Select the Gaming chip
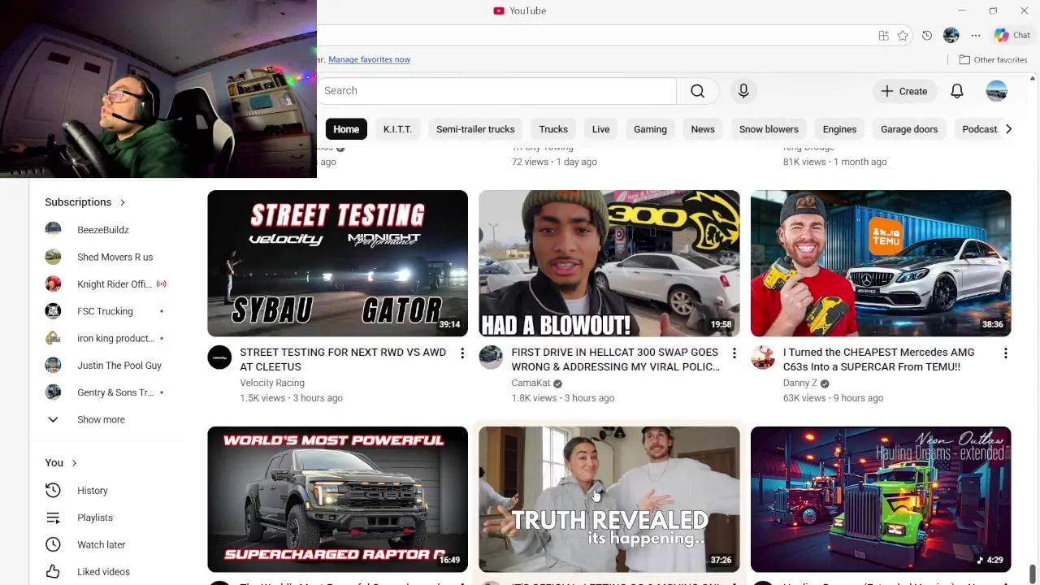 click(650, 129)
